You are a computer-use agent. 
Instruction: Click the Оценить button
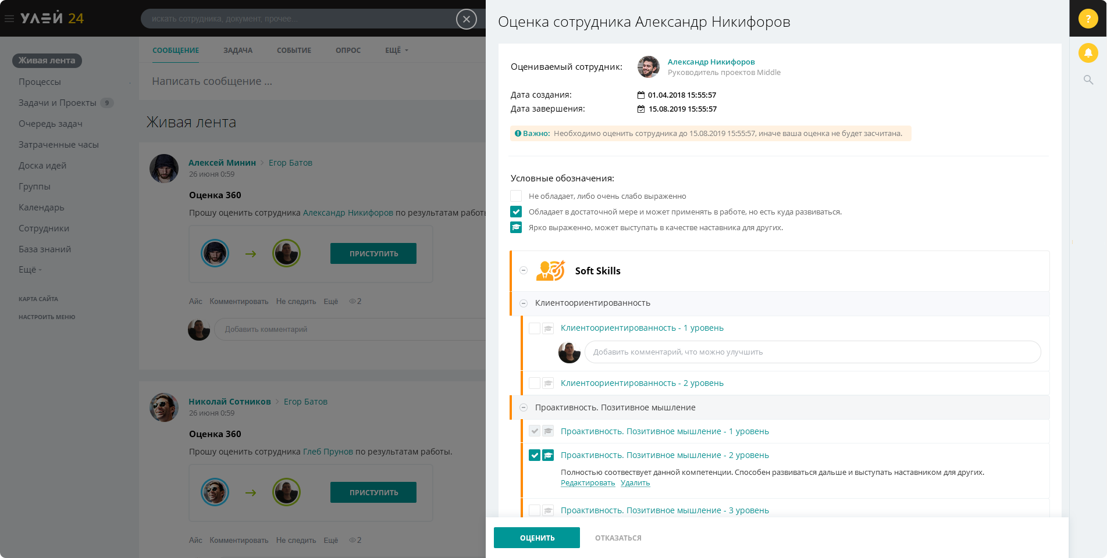[537, 538]
